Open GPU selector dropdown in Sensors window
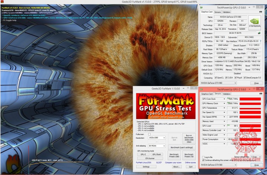267x175 pixels. (x=218, y=165)
